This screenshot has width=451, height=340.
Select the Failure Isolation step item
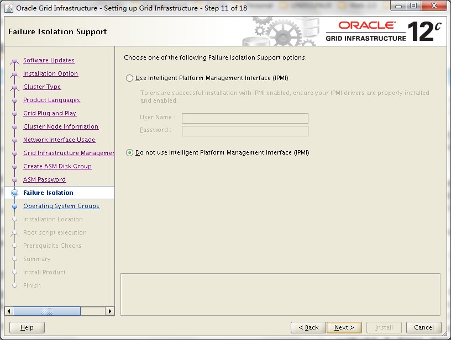(59, 193)
